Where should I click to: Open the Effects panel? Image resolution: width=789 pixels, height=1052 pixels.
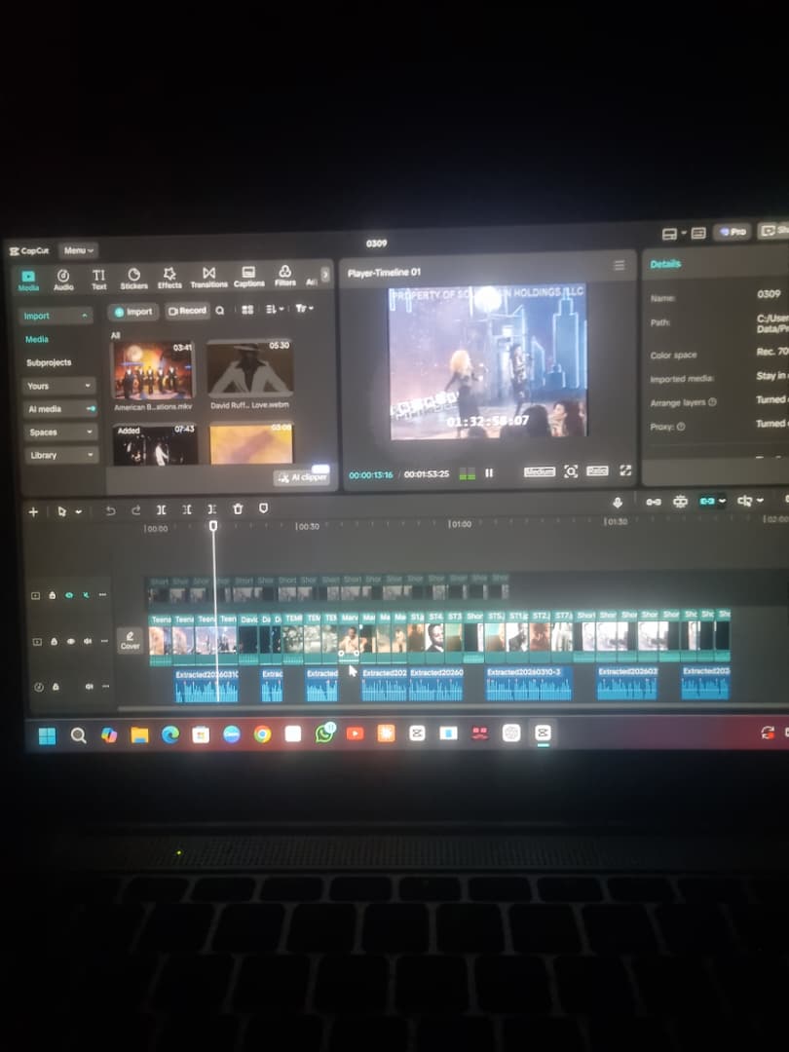(x=169, y=279)
